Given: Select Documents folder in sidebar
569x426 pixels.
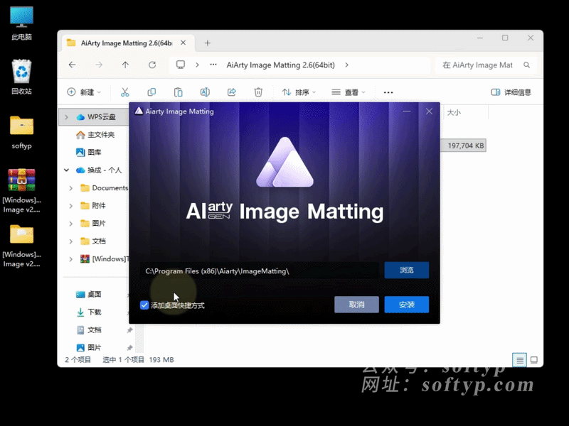Looking at the screenshot, I should pos(105,187).
